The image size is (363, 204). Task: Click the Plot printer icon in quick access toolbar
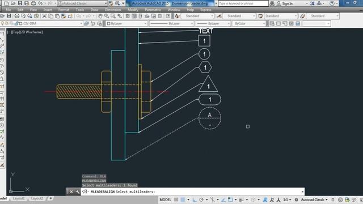pyautogui.click(x=33, y=3)
